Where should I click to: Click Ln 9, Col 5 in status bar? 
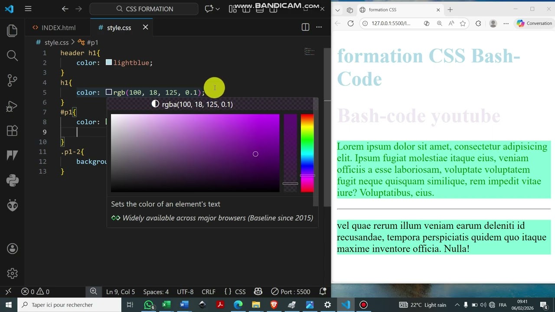(121, 292)
